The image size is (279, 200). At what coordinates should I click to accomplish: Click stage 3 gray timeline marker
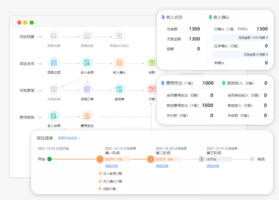[201, 159]
